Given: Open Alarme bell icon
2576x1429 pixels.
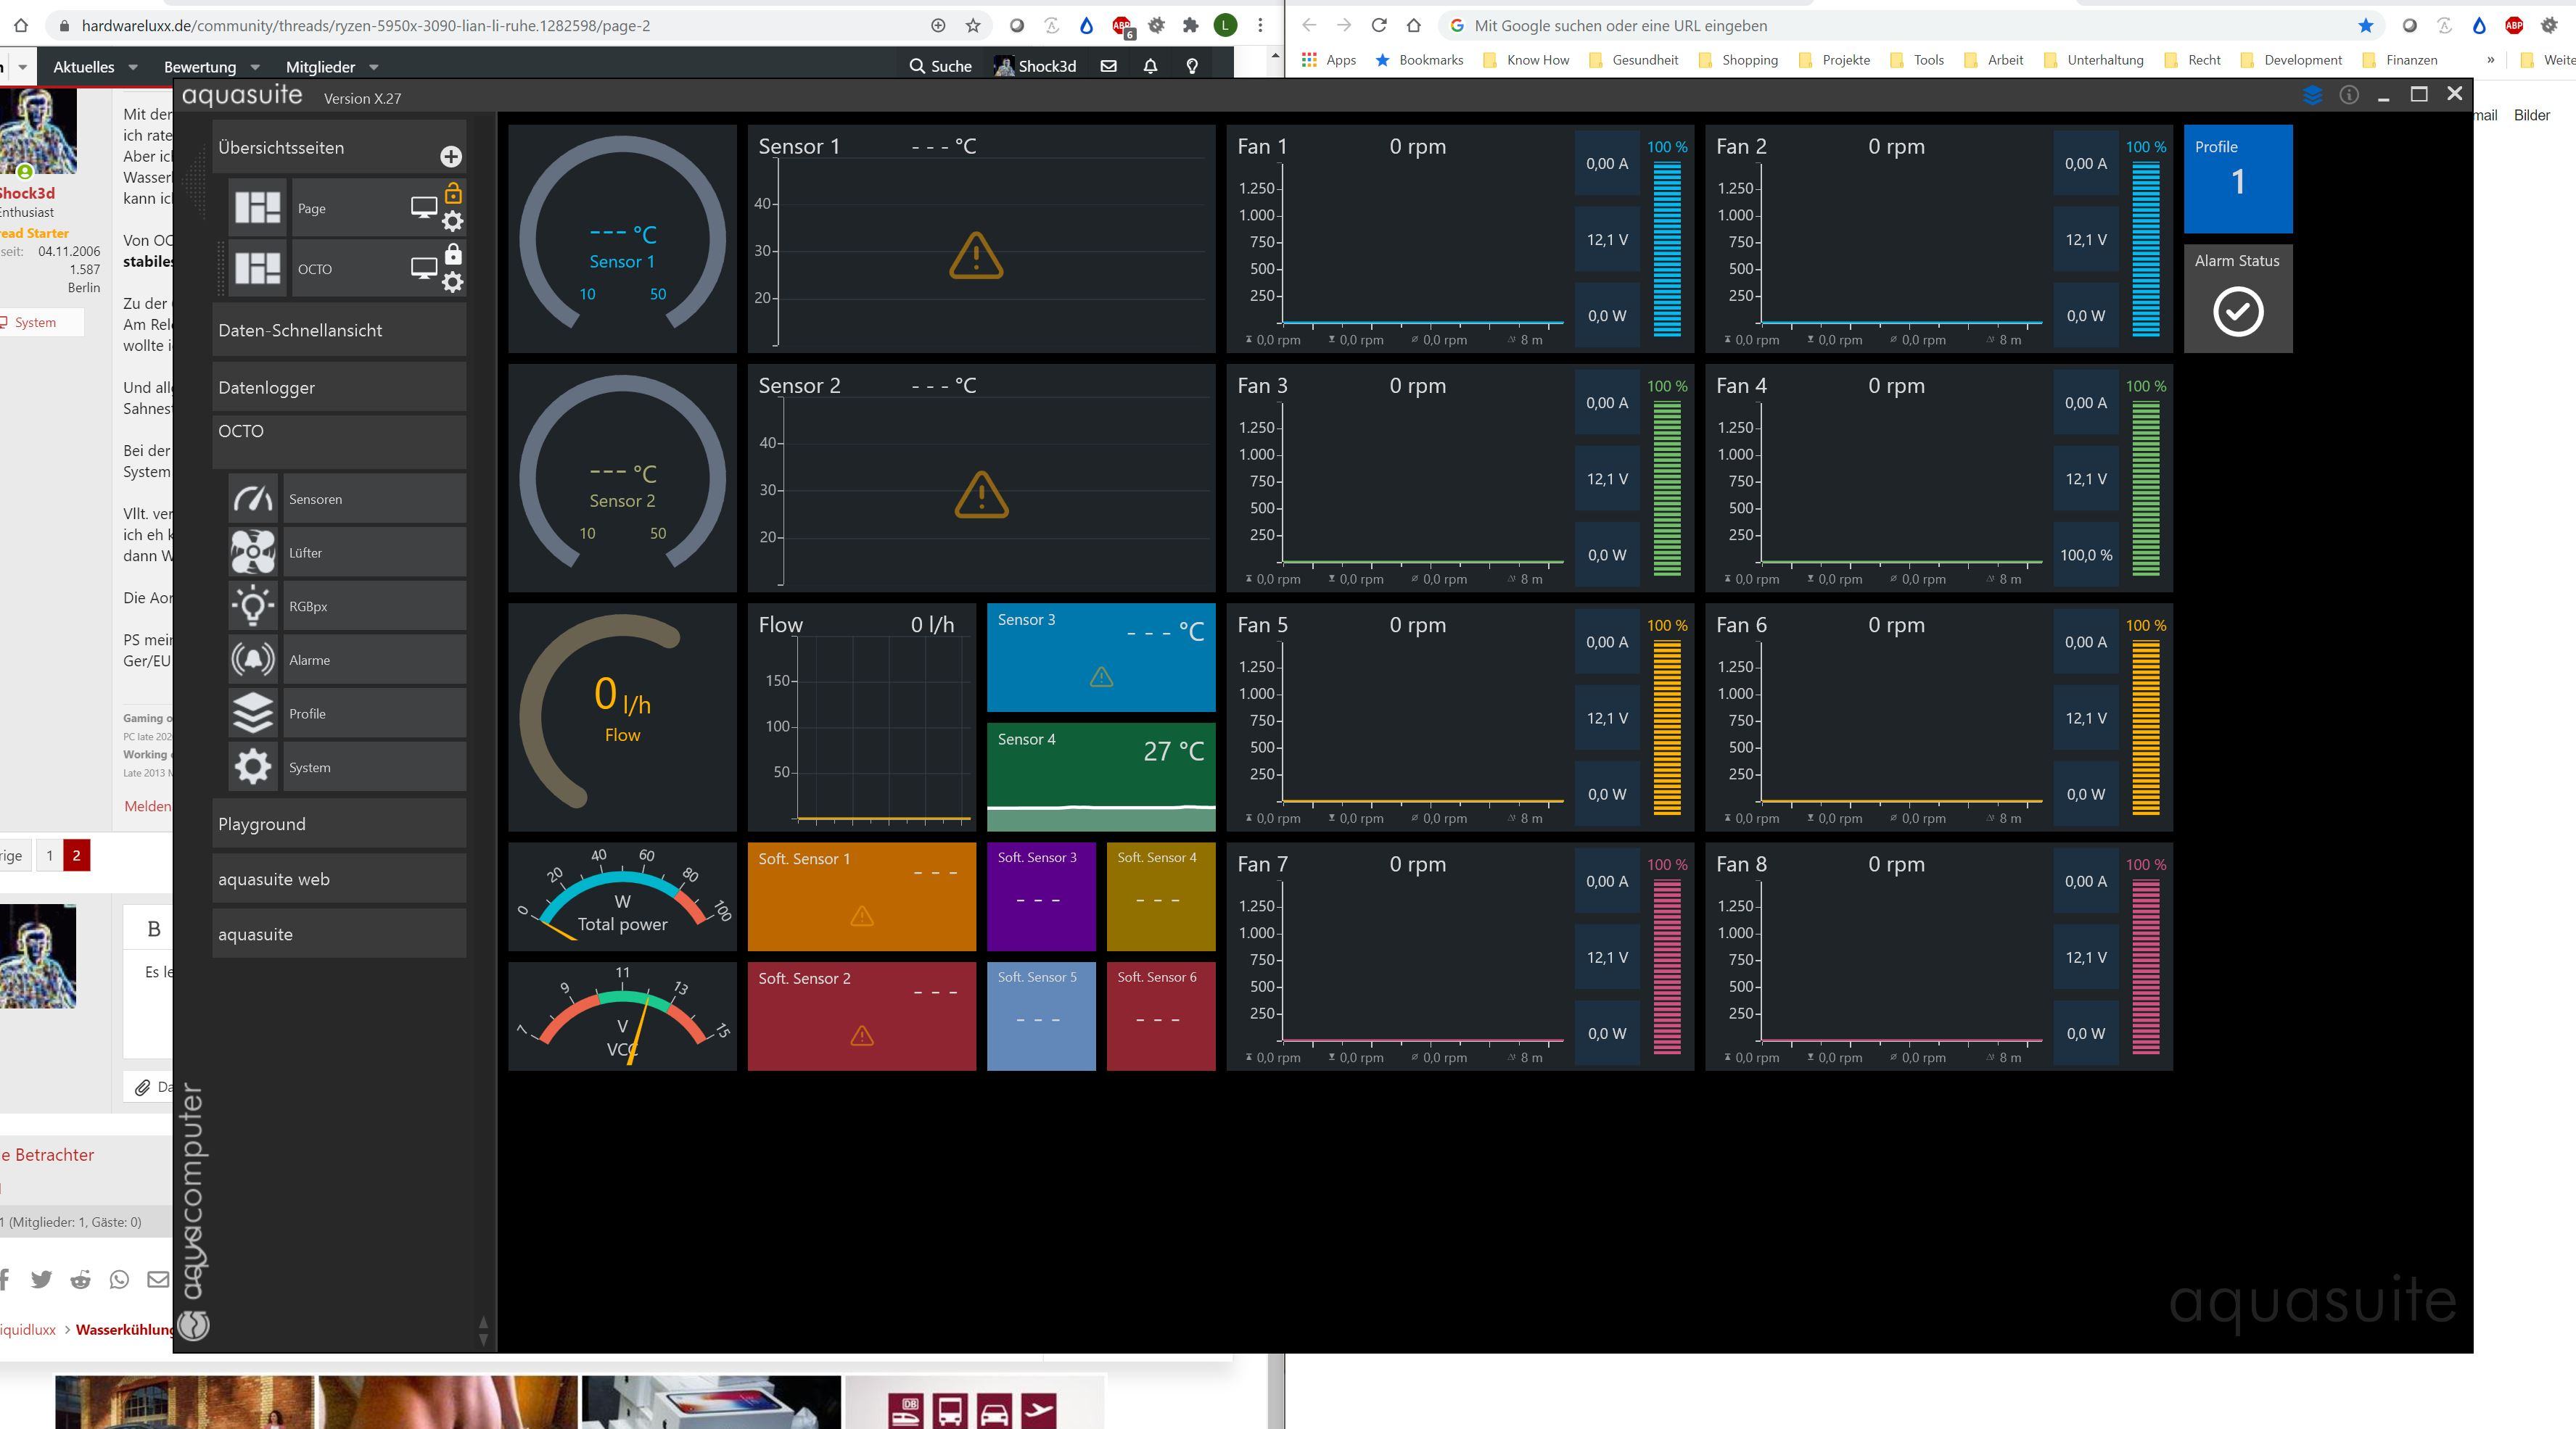Looking at the screenshot, I should click(x=253, y=660).
